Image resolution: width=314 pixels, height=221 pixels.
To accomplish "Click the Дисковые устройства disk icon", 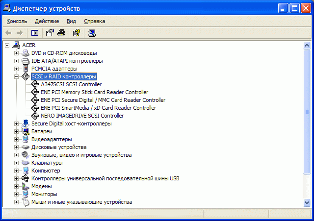I will pyautogui.click(x=26, y=147).
